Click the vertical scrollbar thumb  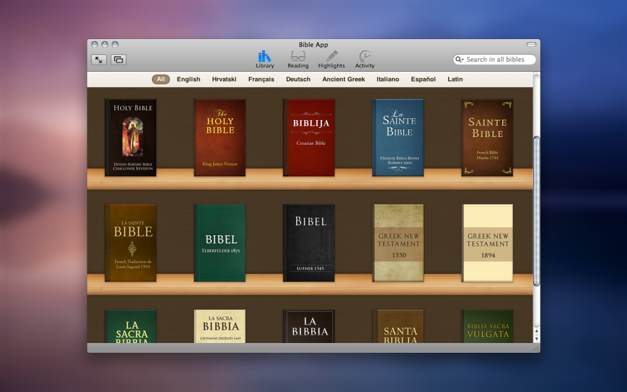pyautogui.click(x=536, y=211)
